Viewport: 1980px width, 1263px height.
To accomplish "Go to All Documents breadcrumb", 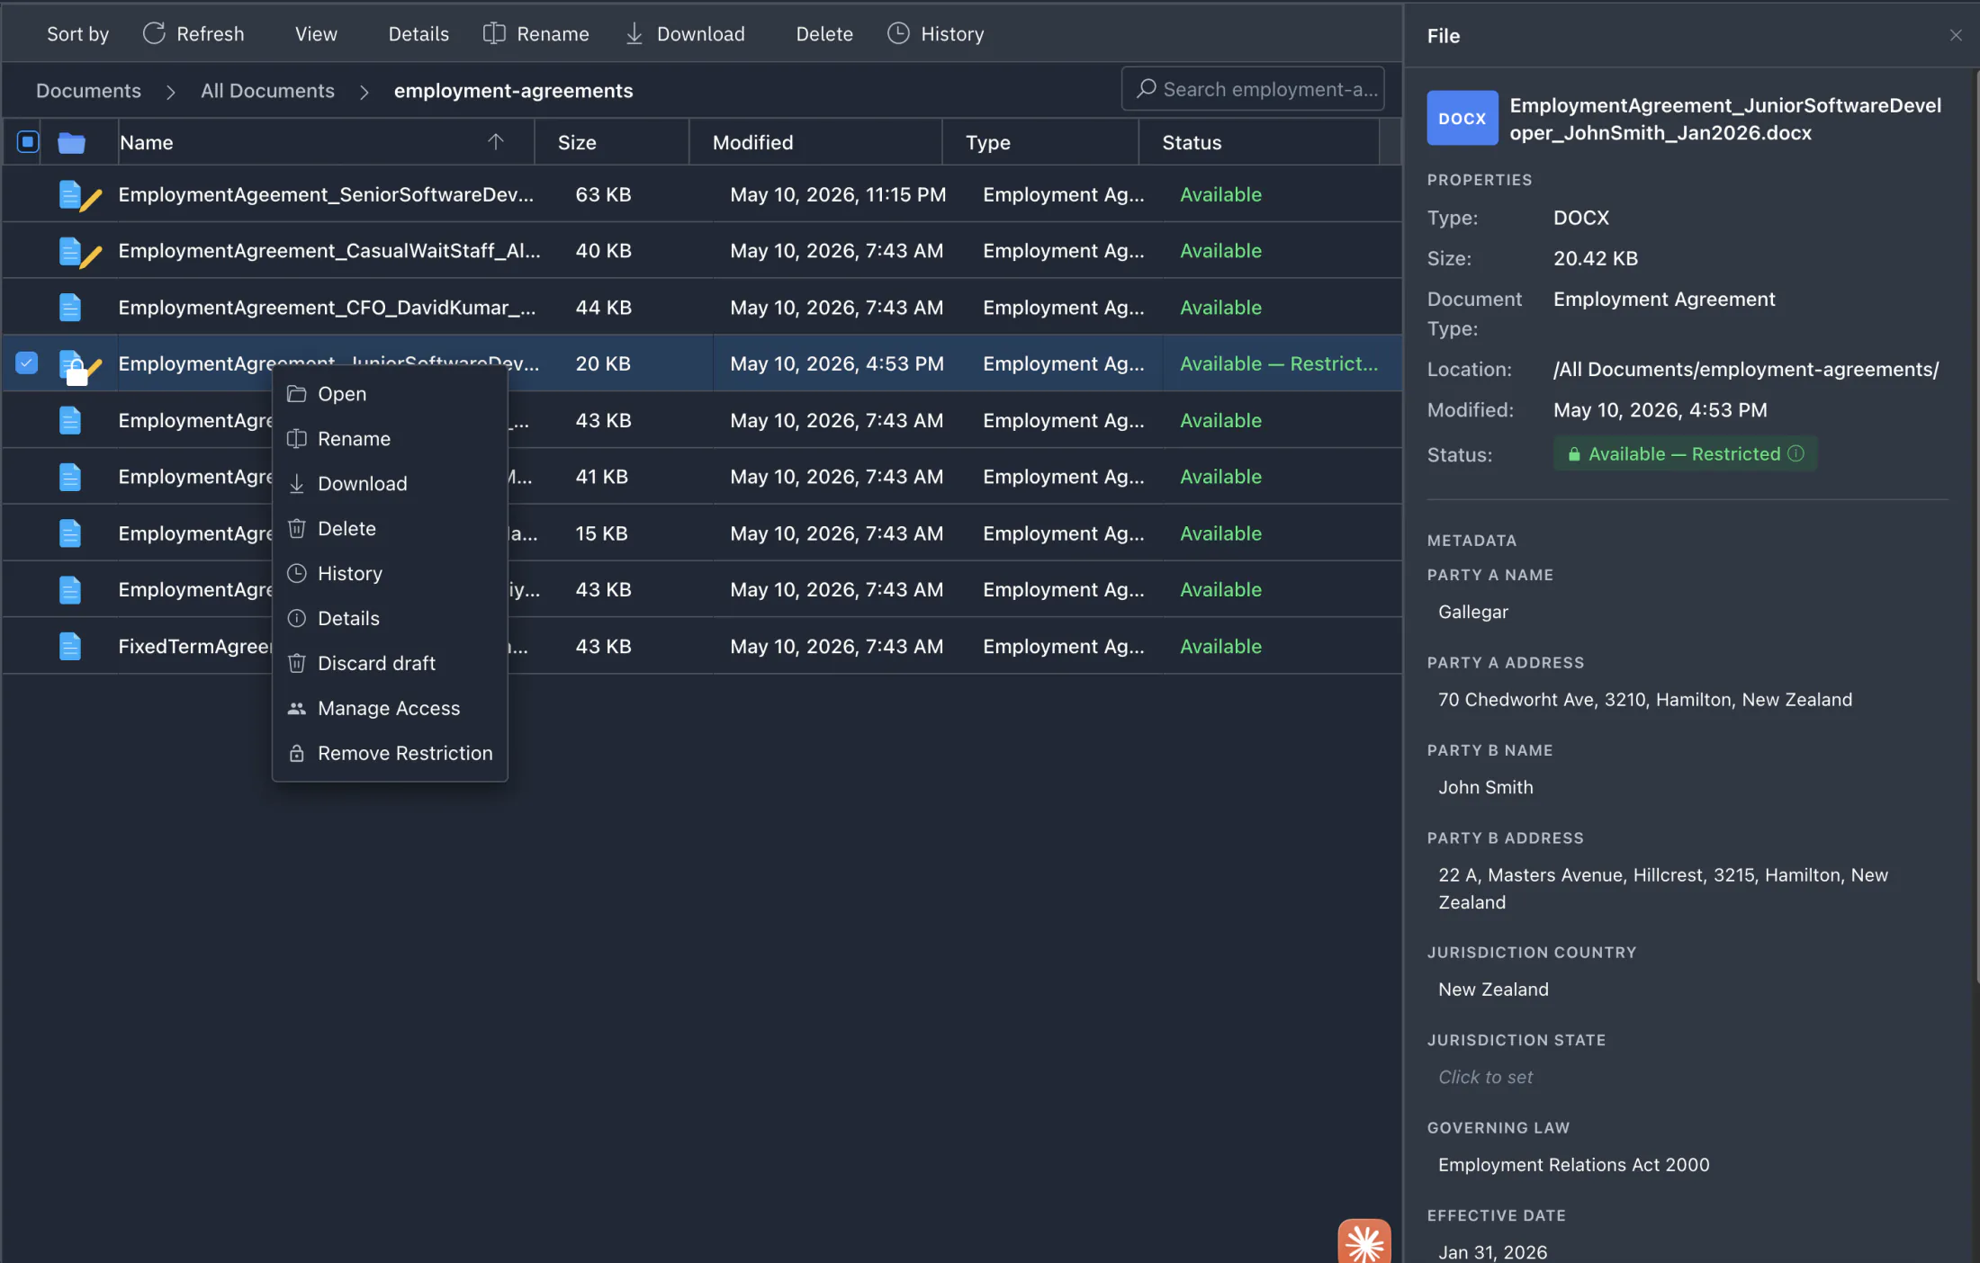I will tap(267, 90).
